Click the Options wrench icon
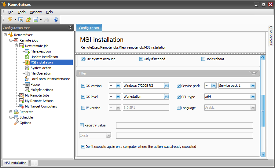The image size is (275, 168). click(16, 123)
